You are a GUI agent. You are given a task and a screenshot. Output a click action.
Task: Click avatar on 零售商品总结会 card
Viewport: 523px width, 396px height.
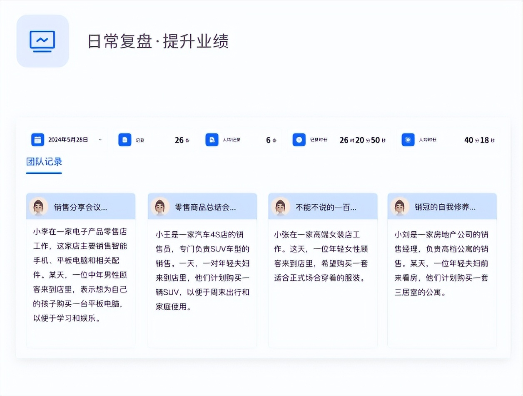(x=160, y=206)
